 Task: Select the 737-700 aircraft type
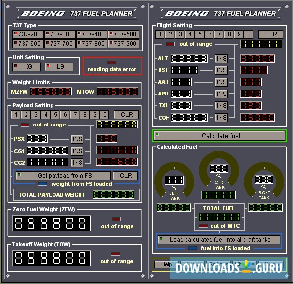coord(60,44)
